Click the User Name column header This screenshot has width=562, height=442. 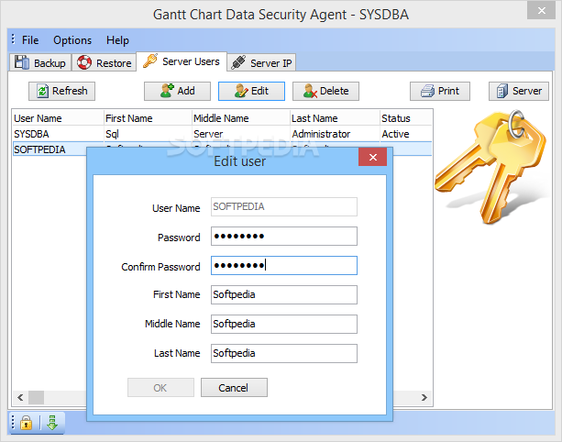[x=58, y=118]
